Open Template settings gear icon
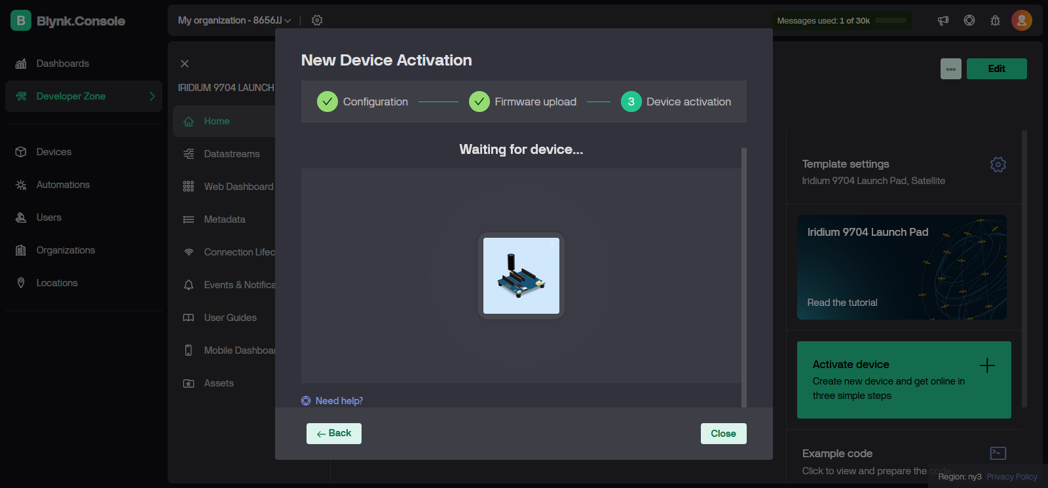The image size is (1048, 488). (998, 164)
